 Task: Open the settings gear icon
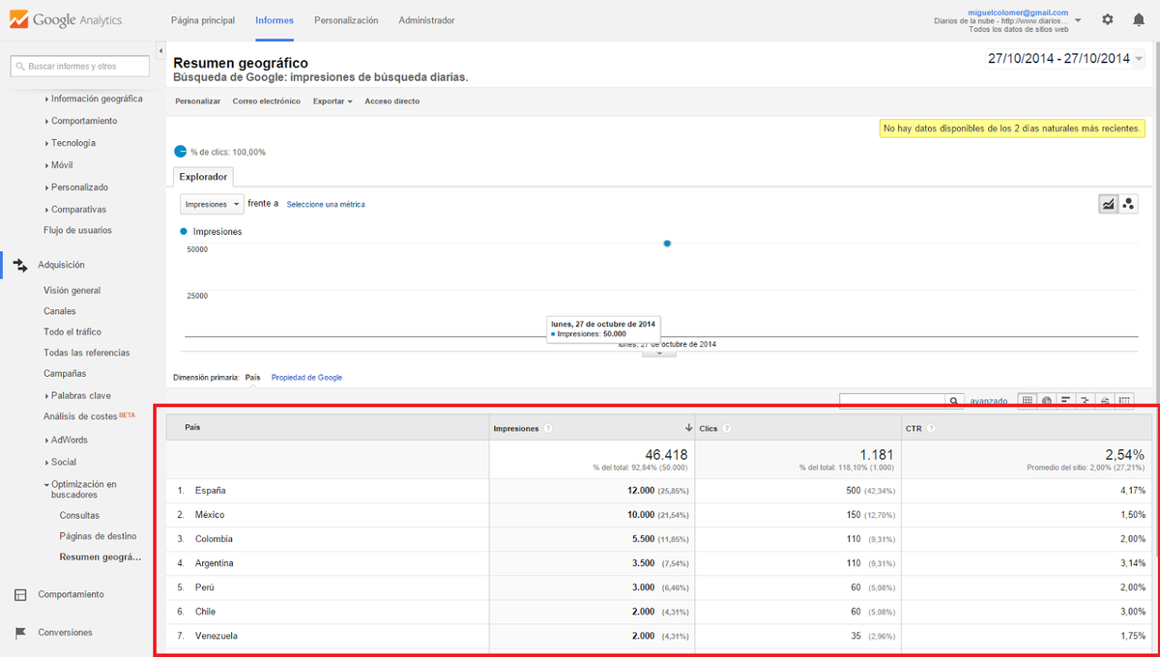pyautogui.click(x=1107, y=19)
